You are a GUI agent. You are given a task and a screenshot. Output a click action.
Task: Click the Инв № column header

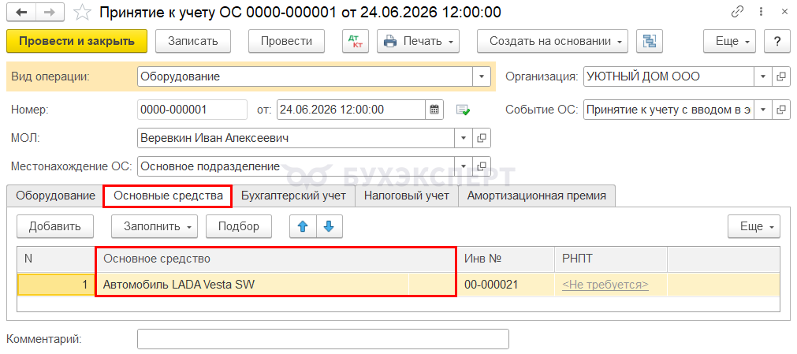coord(506,259)
